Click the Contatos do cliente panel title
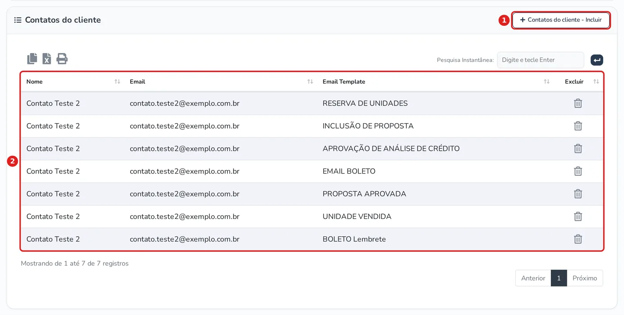624x315 pixels. (63, 20)
